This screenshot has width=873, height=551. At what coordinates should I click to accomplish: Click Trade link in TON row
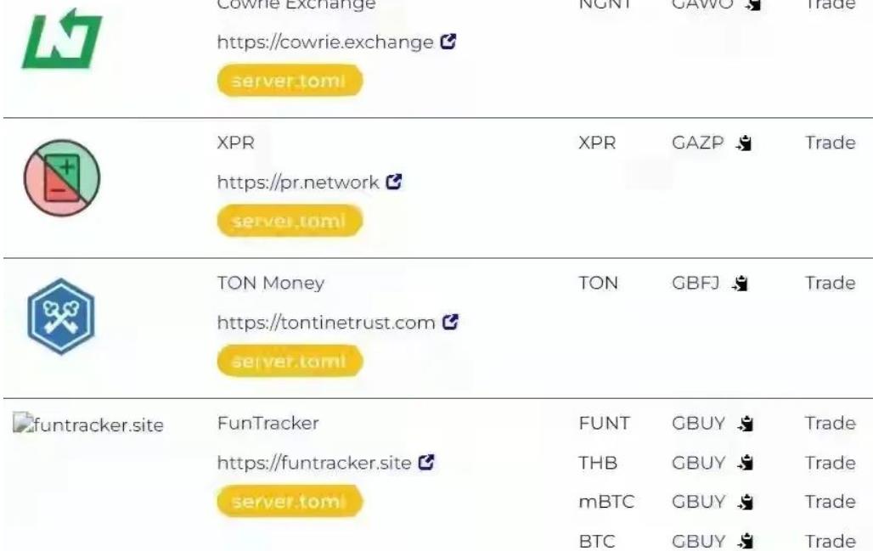coord(831,283)
